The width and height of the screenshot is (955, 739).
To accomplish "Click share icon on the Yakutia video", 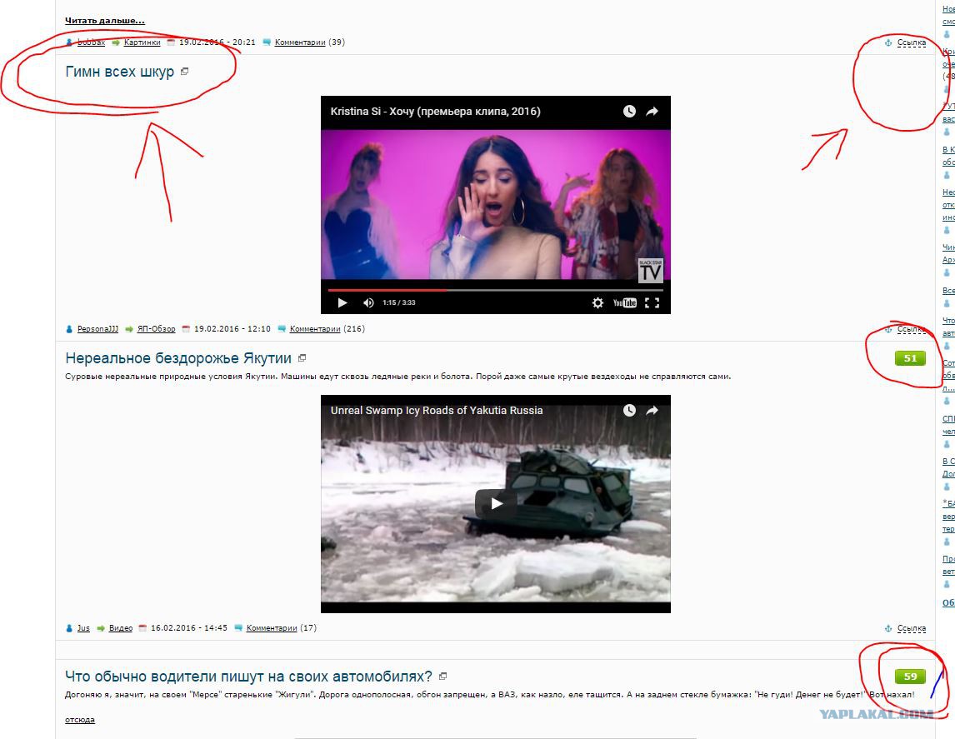I will [x=652, y=410].
